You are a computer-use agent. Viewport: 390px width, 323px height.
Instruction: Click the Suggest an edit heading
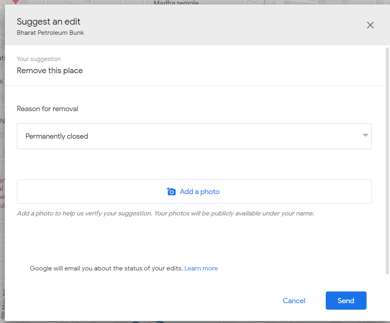point(48,22)
